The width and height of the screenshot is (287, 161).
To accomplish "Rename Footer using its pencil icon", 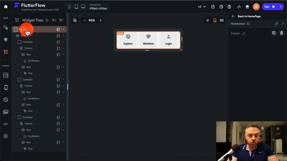I will pos(244,34).
